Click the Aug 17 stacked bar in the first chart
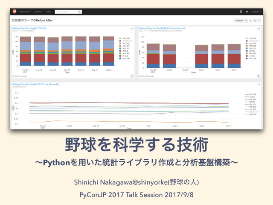This screenshot has width=273, height=205. point(26,51)
